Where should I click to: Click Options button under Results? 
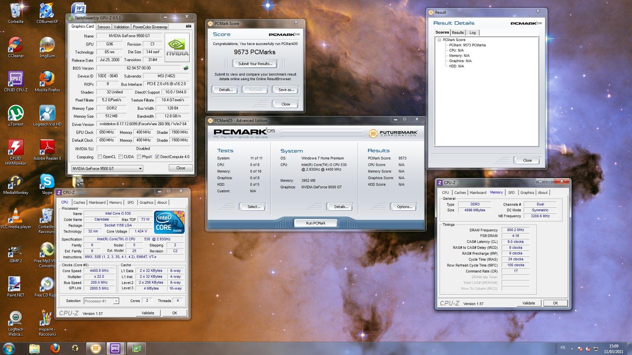[404, 207]
